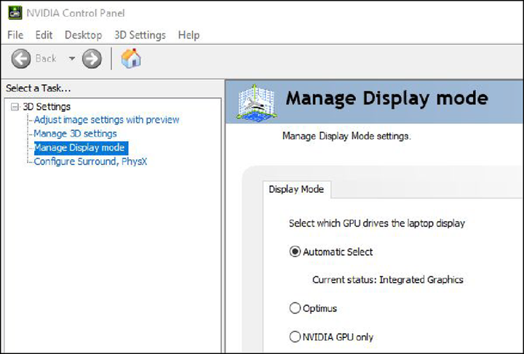Choose the Optimus radio option
The image size is (524, 354).
(x=295, y=308)
